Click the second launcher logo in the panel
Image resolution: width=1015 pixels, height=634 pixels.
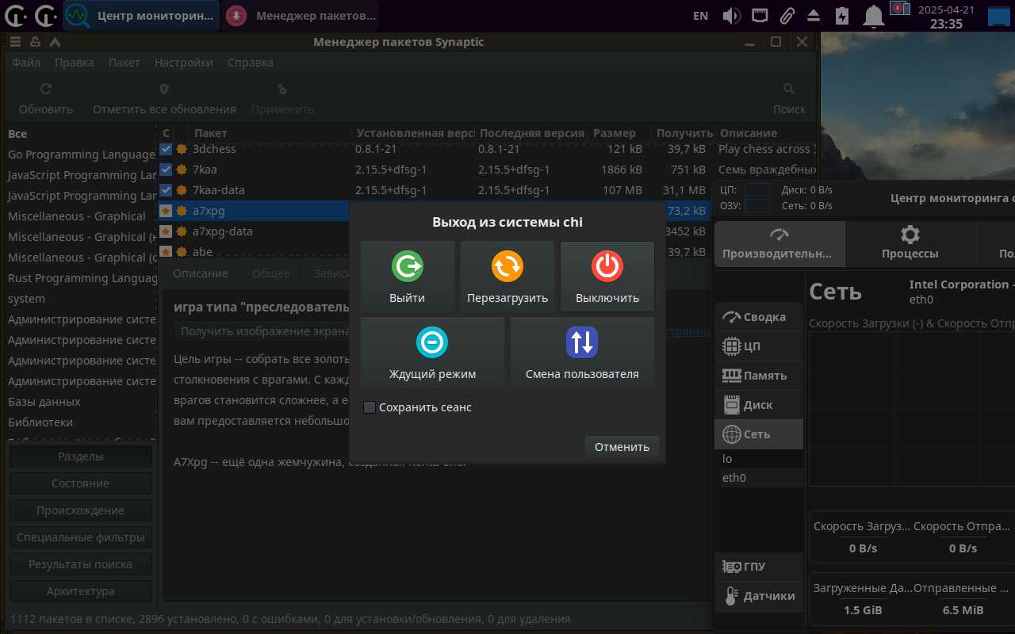click(x=45, y=15)
